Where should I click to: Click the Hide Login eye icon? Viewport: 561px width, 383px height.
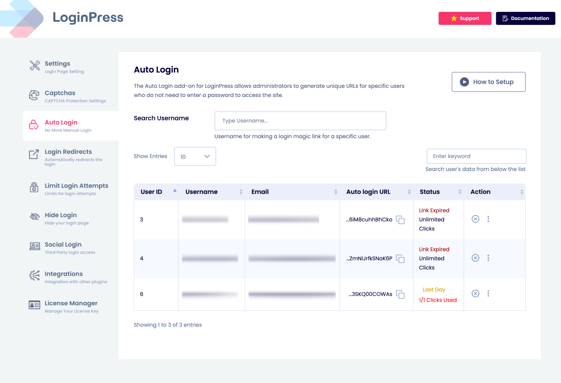click(34, 216)
